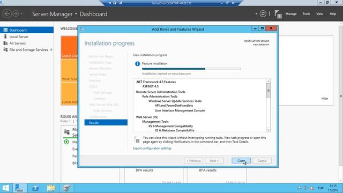Image resolution: width=343 pixels, height=193 pixels.
Task: Open the Help menu
Action: (333, 14)
